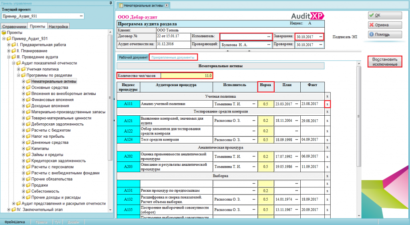Open Исполнитель field ellipsis in header
This screenshot has width=410, height=225.
(x=269, y=36)
